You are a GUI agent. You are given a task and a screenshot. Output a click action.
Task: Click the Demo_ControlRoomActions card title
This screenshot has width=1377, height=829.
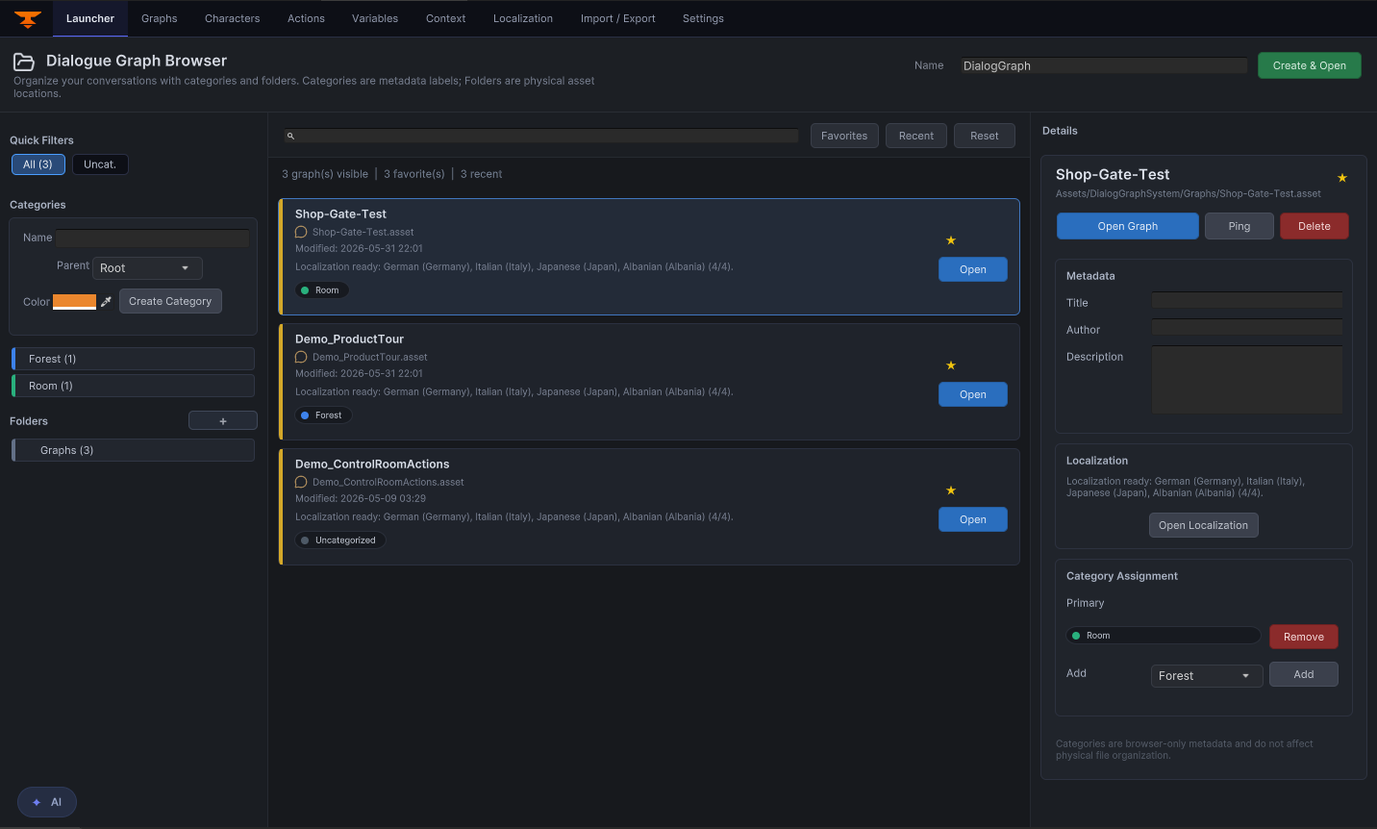tap(372, 465)
